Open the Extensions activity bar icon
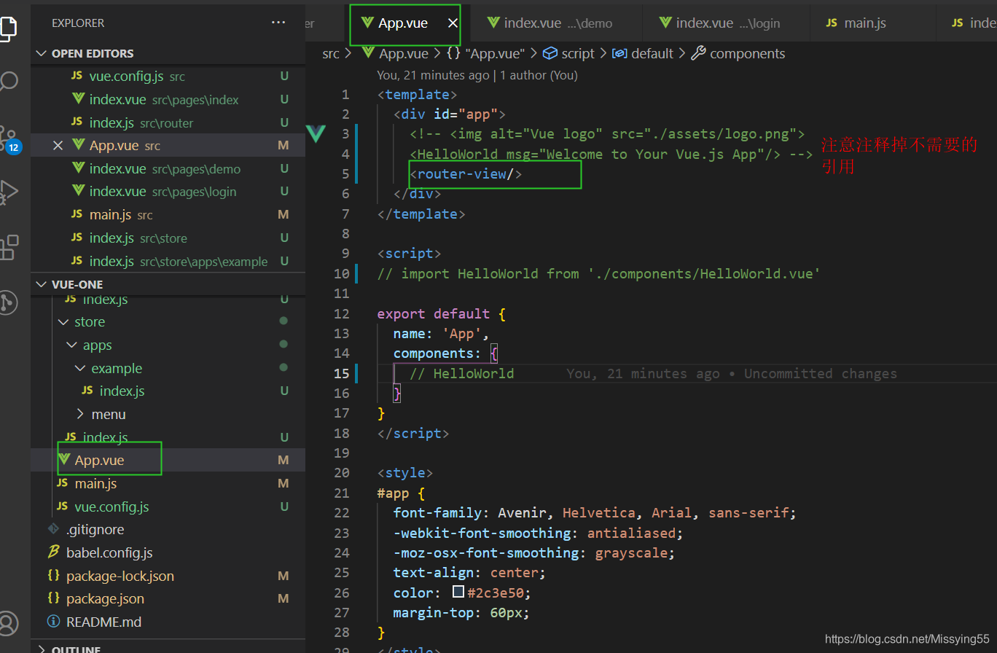The image size is (997, 653). pos(9,248)
